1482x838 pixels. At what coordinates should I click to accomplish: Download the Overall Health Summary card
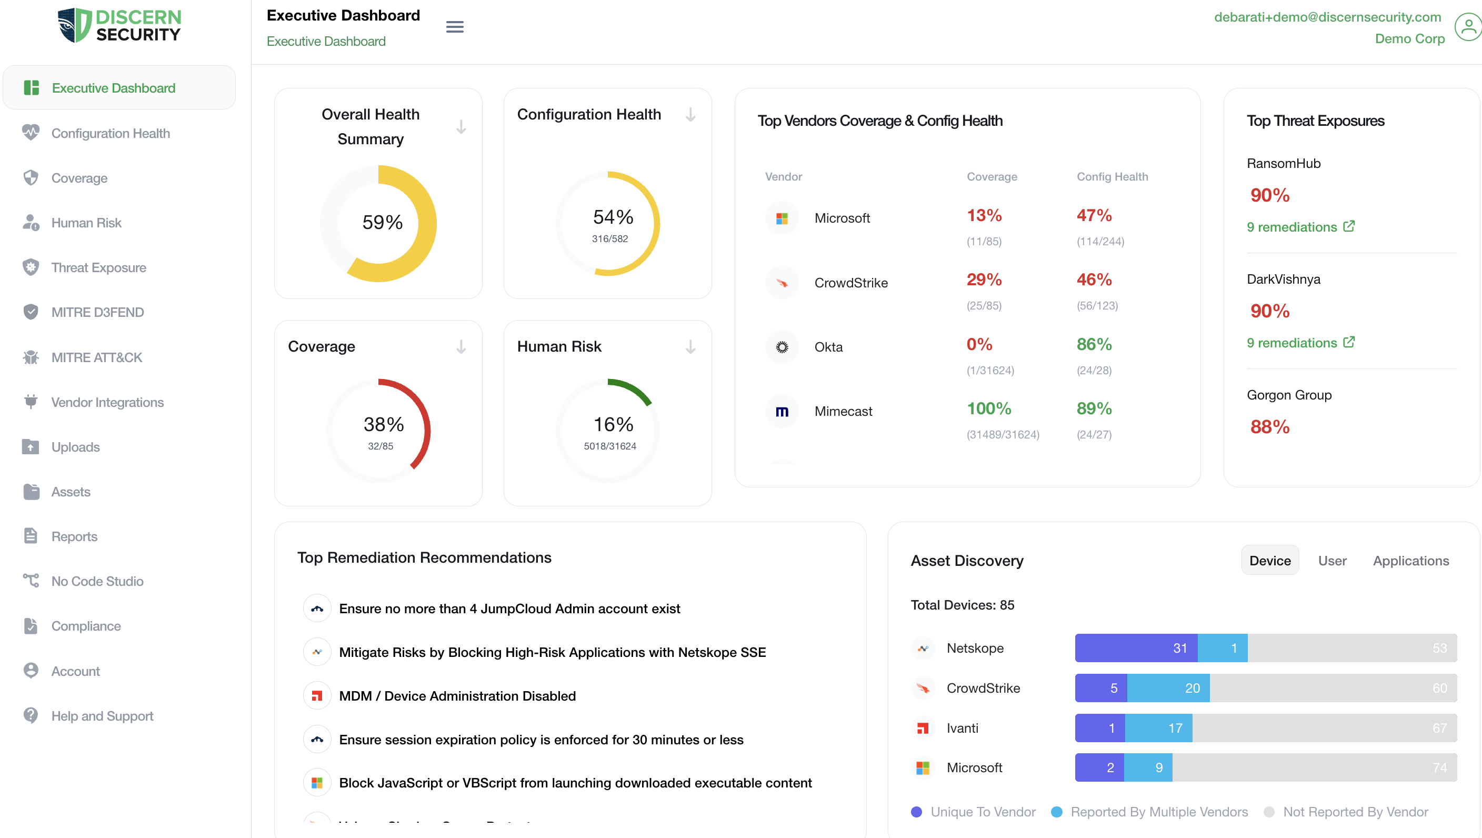[x=461, y=127]
